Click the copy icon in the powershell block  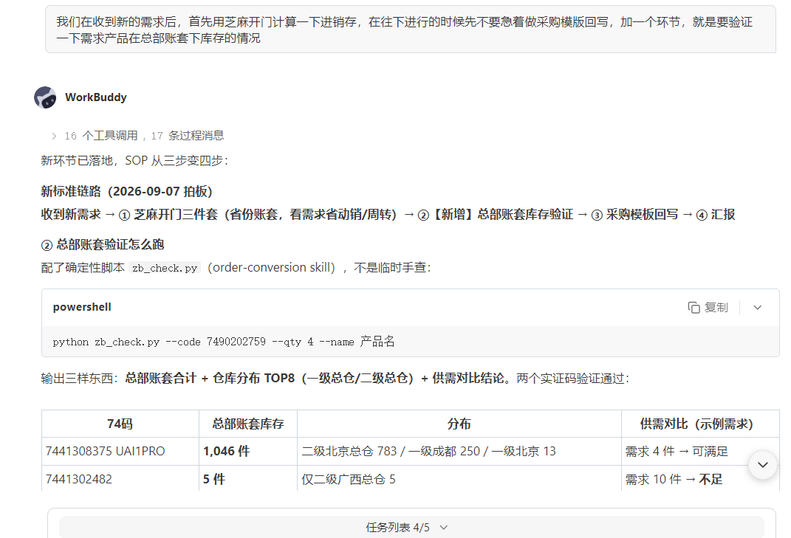pos(694,308)
